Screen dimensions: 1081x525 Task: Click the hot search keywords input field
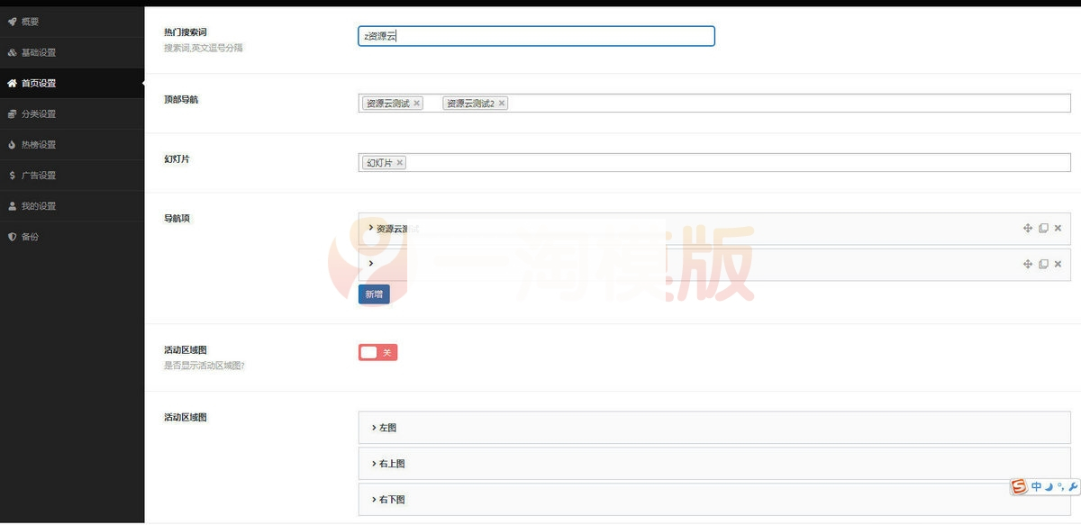pos(536,35)
